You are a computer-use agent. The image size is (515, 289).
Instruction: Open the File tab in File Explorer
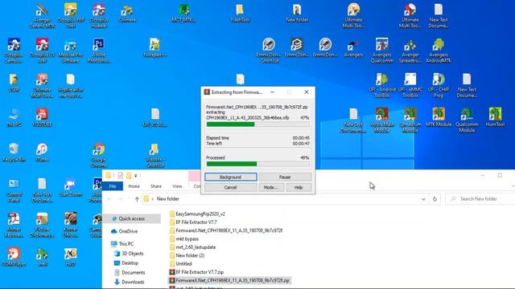click(x=113, y=186)
